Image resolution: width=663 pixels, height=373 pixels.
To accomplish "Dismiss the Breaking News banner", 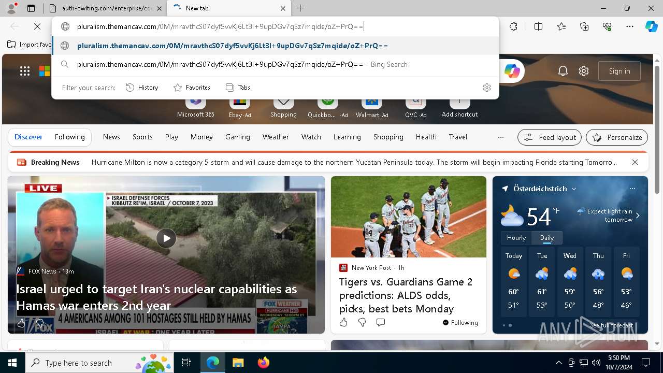I will tap(635, 162).
